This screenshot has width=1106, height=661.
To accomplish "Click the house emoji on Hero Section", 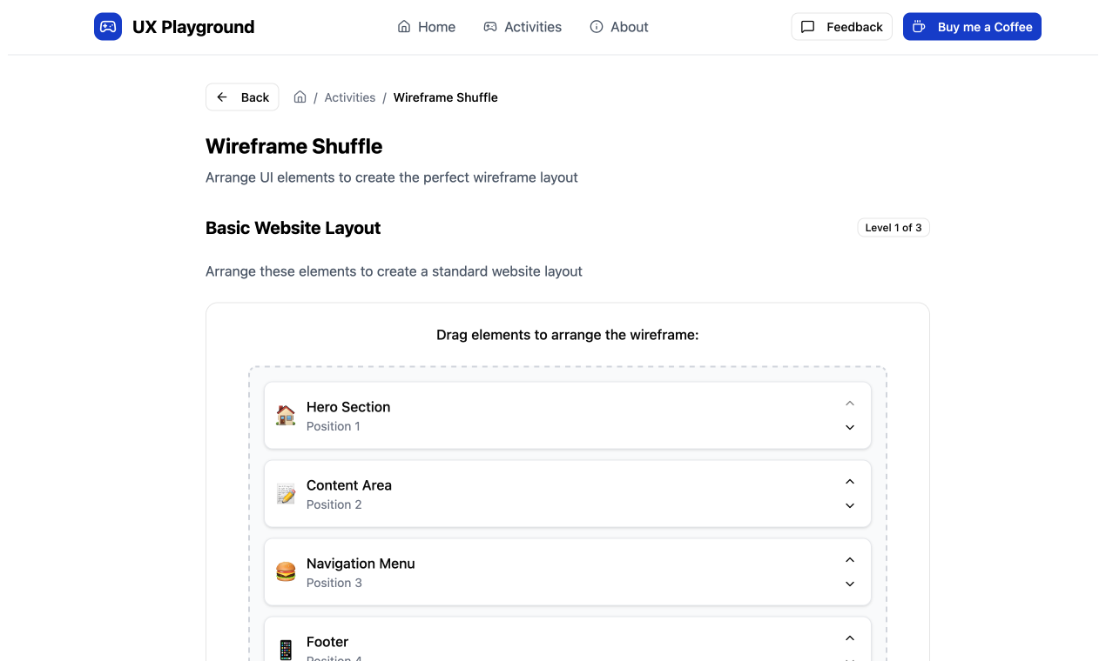I will (x=286, y=416).
